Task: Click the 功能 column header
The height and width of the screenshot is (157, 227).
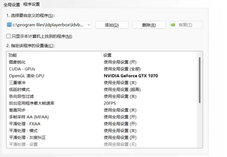Action: click(x=13, y=55)
